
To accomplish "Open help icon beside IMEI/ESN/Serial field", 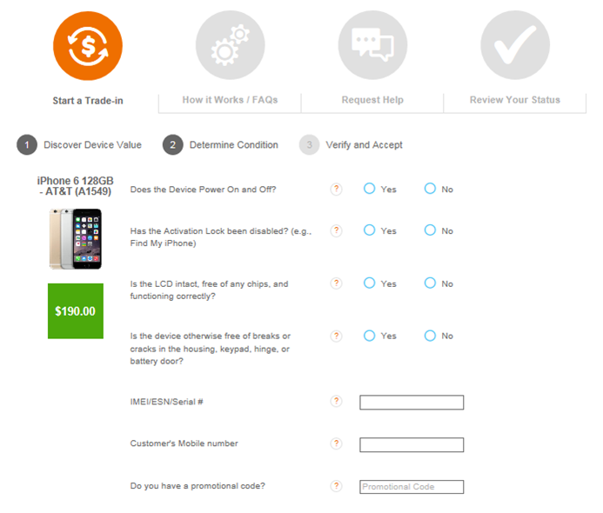I will [x=336, y=402].
